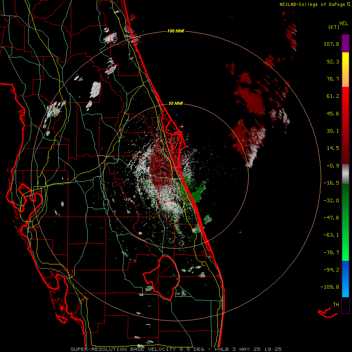Click the 76.7 velocity scale value
Image resolution: width=352 pixels, height=352 pixels.
[333, 79]
